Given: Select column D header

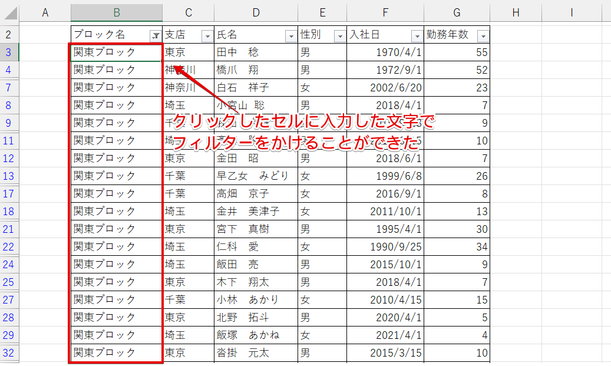Looking at the screenshot, I should (256, 13).
